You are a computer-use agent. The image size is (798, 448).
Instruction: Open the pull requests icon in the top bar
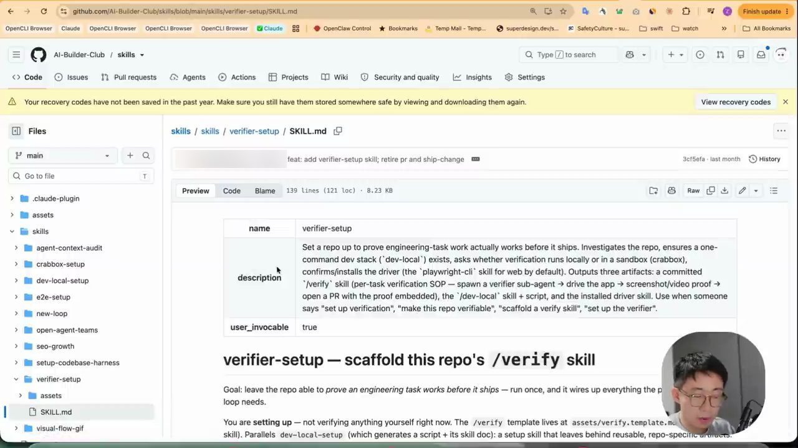[720, 55]
